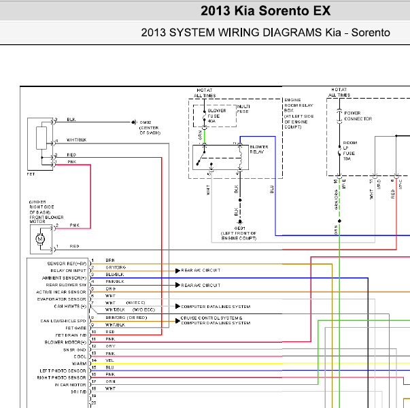410x408 pixels.
Task: Click the RELAY ON INPUT pin label
Action: click(x=68, y=271)
